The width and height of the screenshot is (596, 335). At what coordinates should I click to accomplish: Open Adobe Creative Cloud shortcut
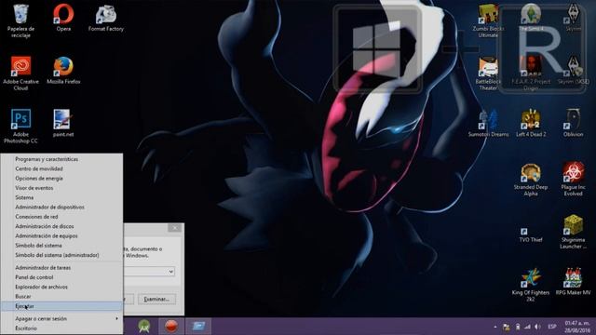point(20,74)
